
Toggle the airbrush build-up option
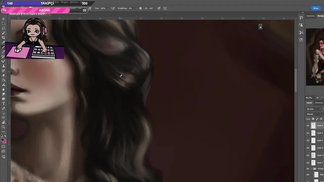click(x=113, y=8)
